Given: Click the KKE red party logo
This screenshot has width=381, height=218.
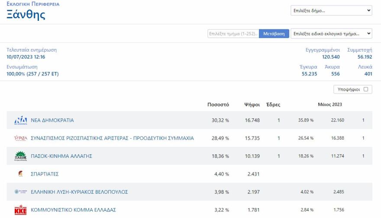Looking at the screenshot, I should (20, 210).
